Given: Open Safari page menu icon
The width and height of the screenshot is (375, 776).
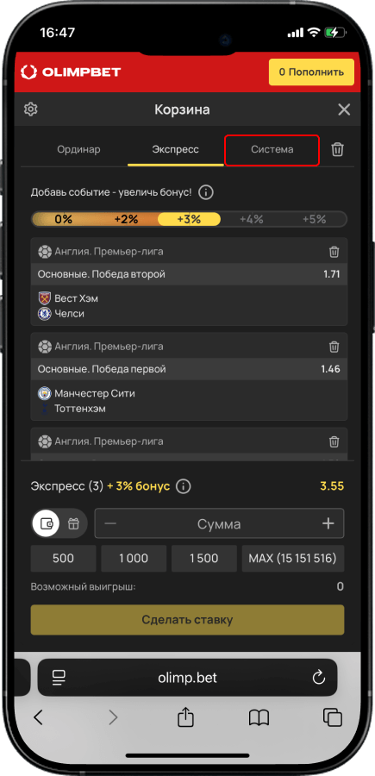Looking at the screenshot, I should coord(59,677).
